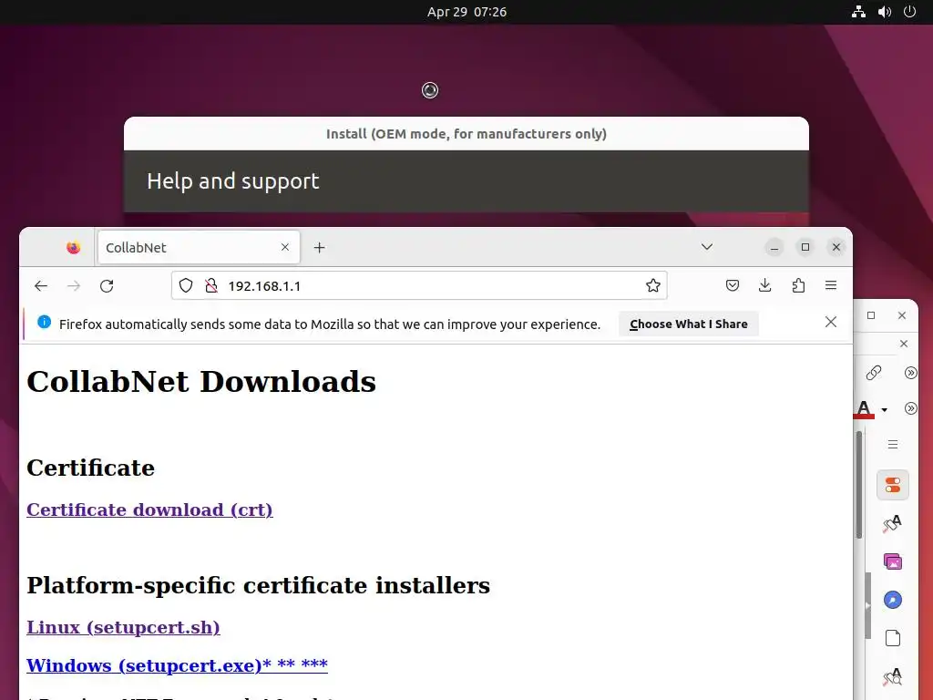Expand the list all tabs chevron
This screenshot has width=933, height=700.
point(707,247)
